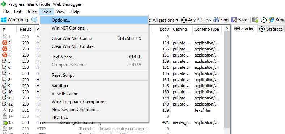This screenshot has width=285, height=134.
Task: Click the WinConfig Windows logo icon
Action: click(x=4, y=20)
